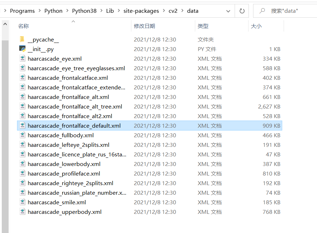Select the icon beside haarcascade_smile.xml

[x=22, y=202]
